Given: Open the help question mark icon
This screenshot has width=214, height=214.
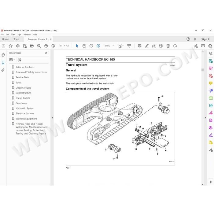Looking at the screenshot, I should tap(188, 39).
